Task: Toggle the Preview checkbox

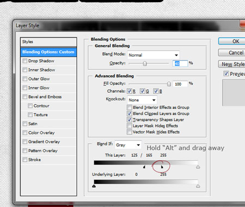Action: click(x=226, y=74)
